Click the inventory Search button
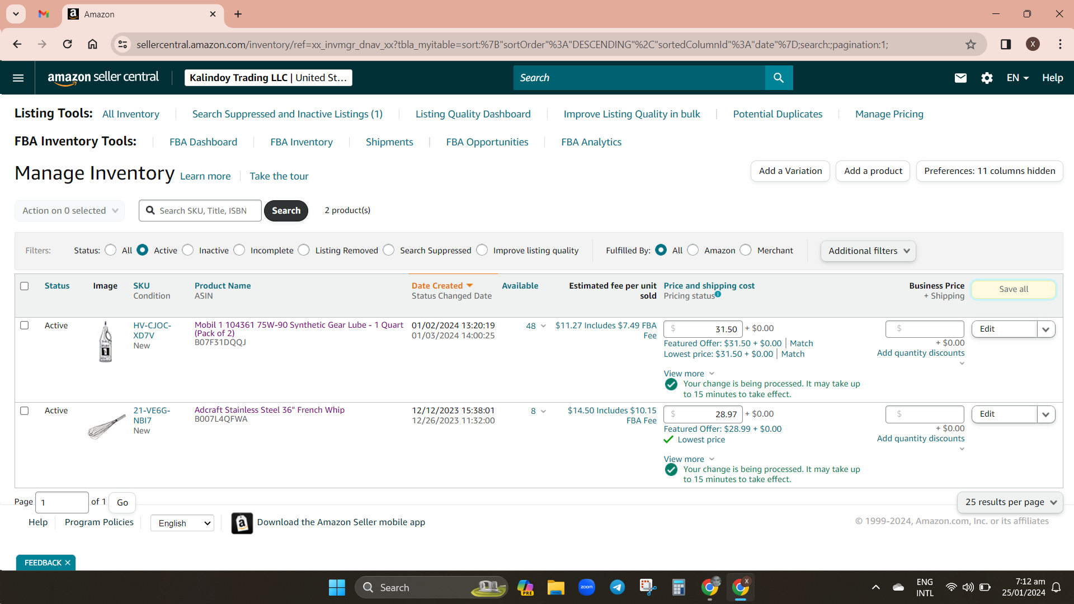Viewport: 1074px width, 604px height. [286, 211]
